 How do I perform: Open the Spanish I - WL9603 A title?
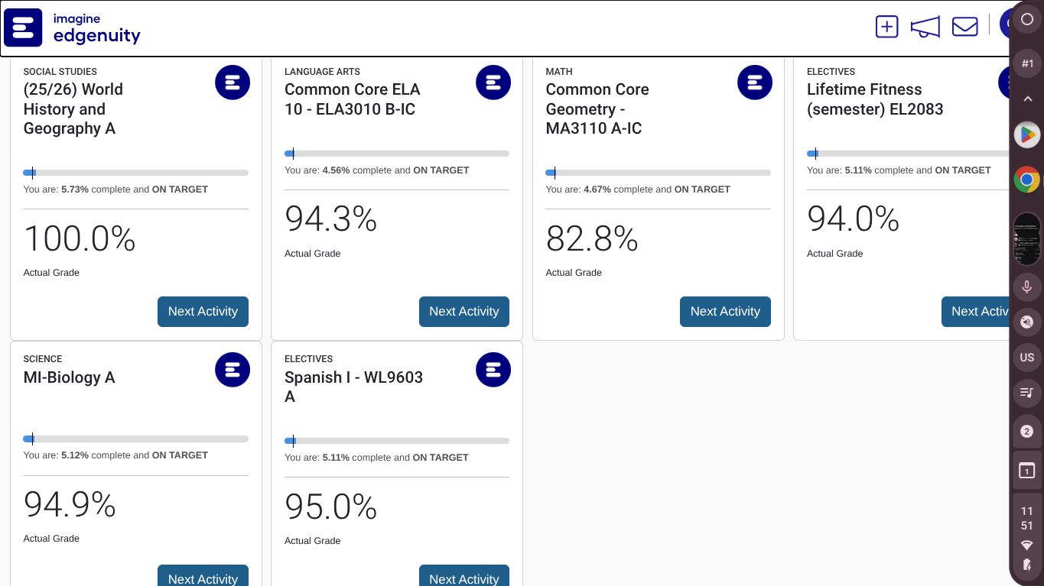point(353,387)
